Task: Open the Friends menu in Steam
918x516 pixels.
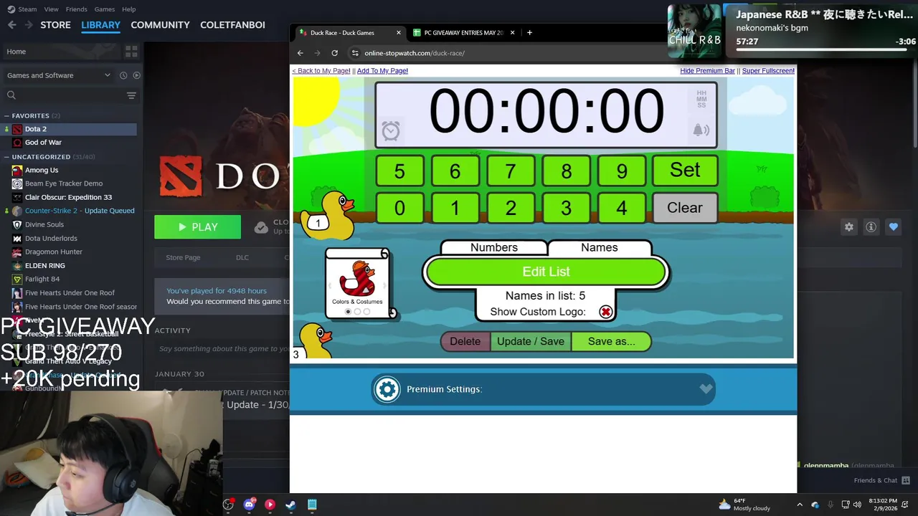Action: coord(76,9)
